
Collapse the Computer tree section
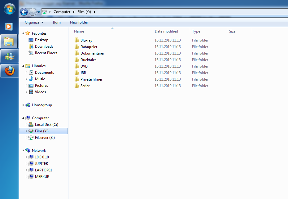tap(23, 118)
